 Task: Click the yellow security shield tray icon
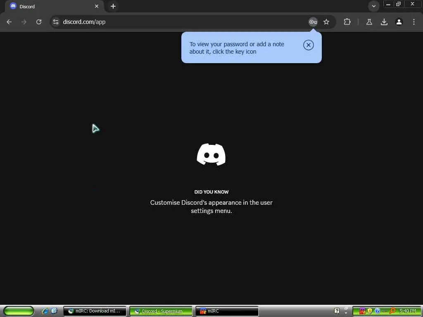[x=370, y=311]
